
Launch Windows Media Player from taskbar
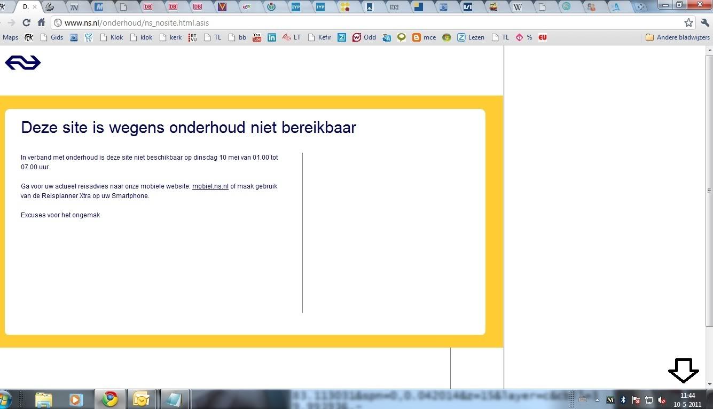(76, 399)
